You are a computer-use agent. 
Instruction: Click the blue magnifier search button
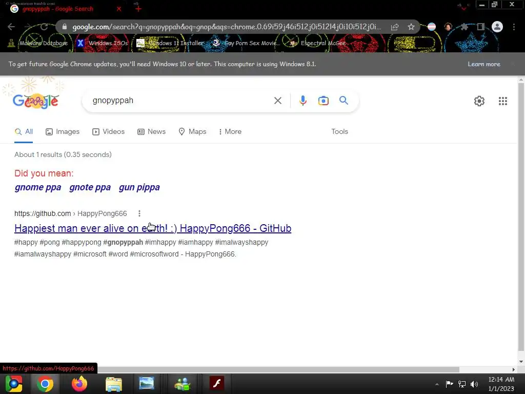(x=344, y=100)
